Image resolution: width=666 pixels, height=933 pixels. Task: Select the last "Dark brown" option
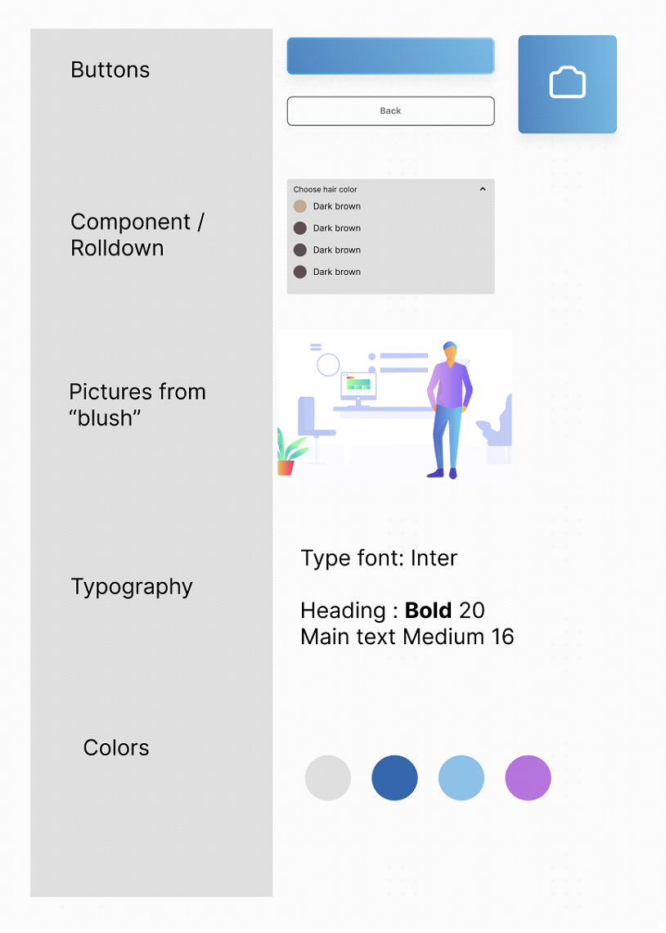click(336, 271)
